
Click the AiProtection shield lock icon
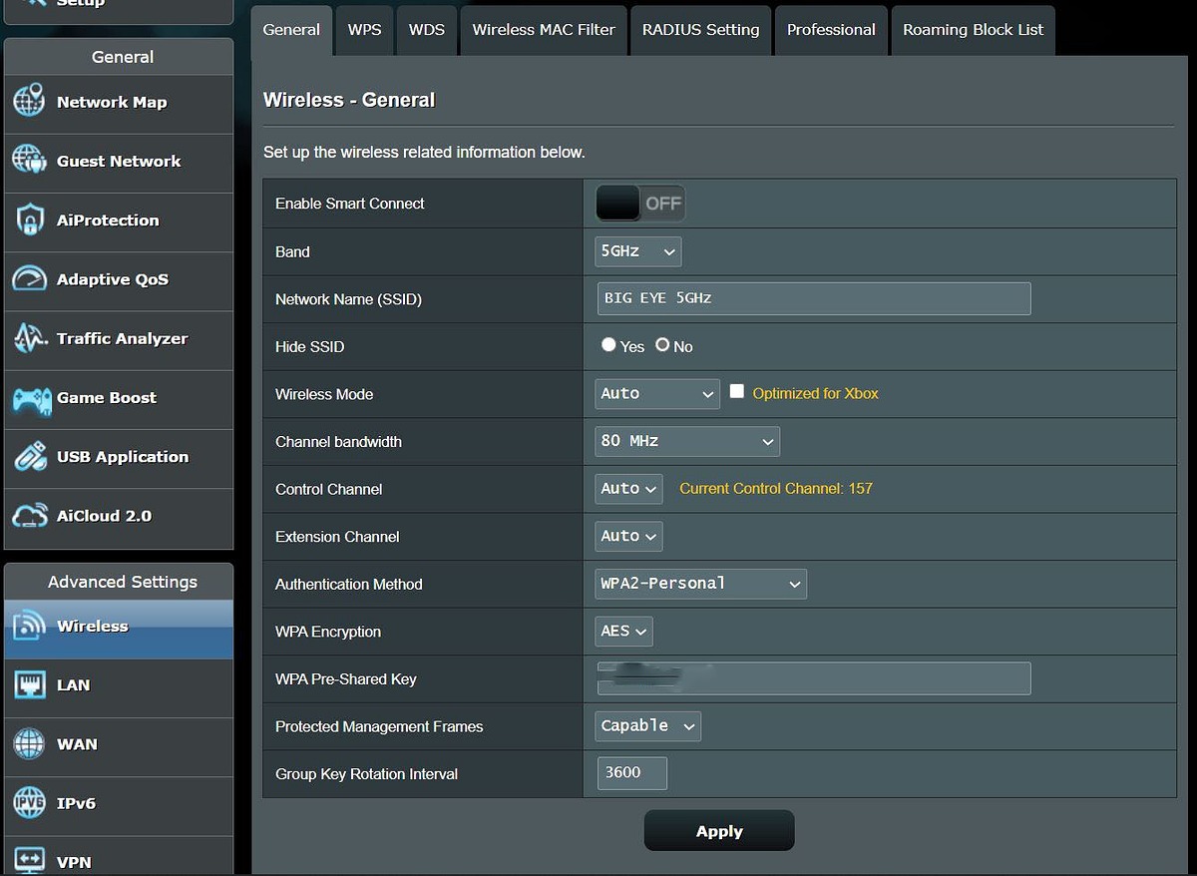click(29, 219)
